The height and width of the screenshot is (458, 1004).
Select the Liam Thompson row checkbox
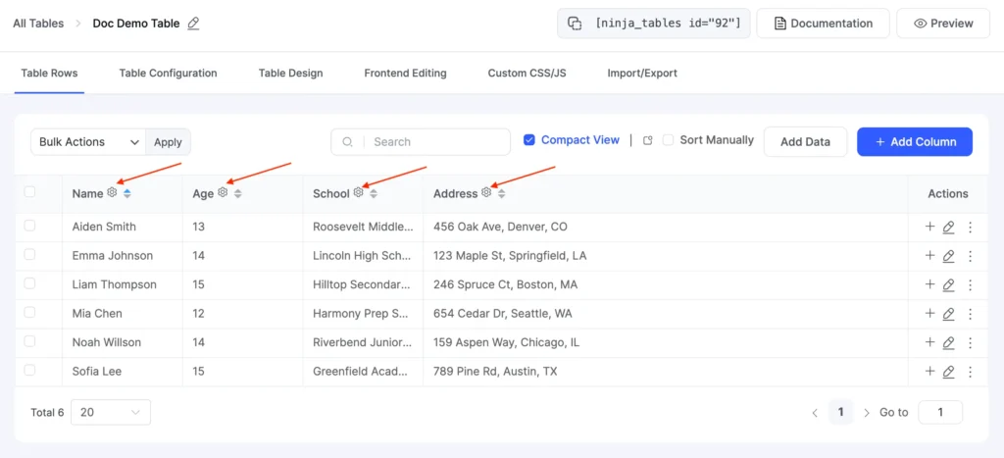[x=29, y=283]
